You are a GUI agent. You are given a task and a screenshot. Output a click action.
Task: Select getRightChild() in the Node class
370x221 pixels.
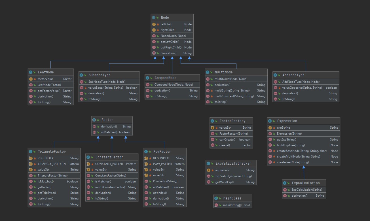pos(172,47)
